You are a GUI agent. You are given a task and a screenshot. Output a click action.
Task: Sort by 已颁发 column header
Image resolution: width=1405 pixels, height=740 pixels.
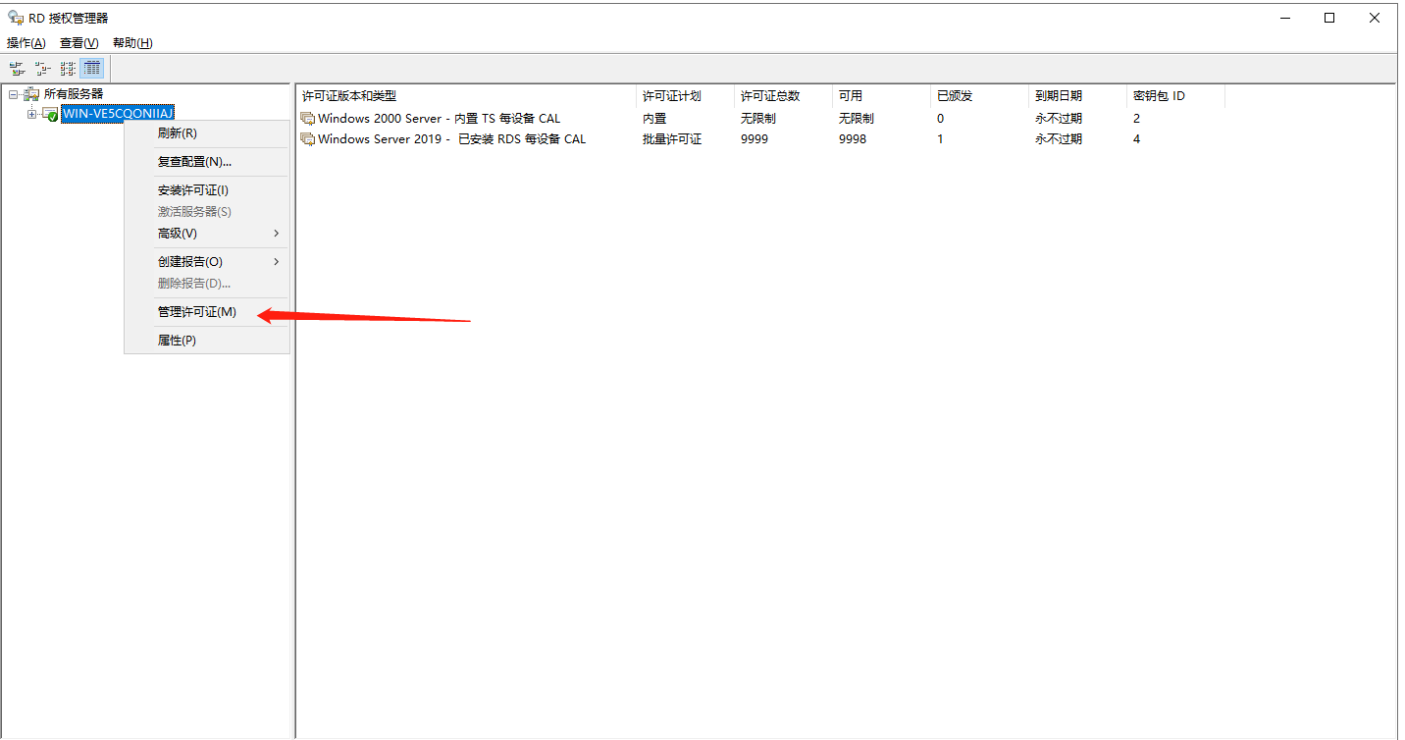[979, 96]
